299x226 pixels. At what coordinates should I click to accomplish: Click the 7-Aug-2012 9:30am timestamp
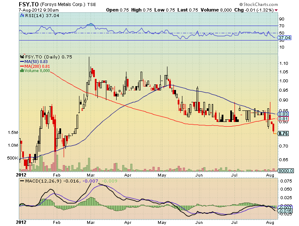pos(39,10)
